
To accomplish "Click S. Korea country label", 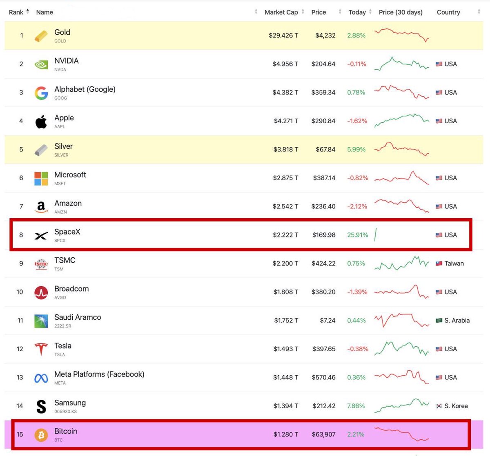I will coord(456,406).
